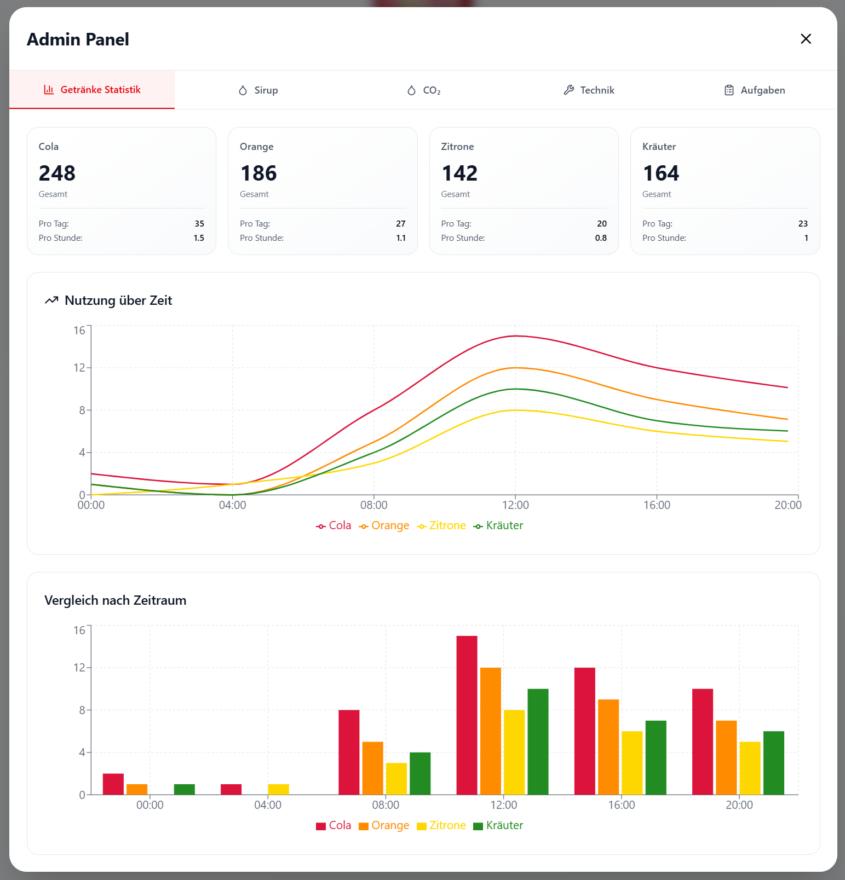Select the Kräuter card title
Screen dimensions: 845x880
tap(659, 147)
